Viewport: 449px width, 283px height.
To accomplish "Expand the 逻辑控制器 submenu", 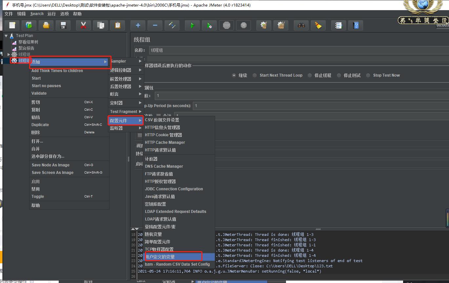I will click(126, 70).
